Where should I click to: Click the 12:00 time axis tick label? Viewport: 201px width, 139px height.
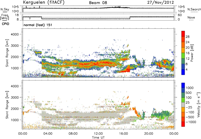pos(98,134)
